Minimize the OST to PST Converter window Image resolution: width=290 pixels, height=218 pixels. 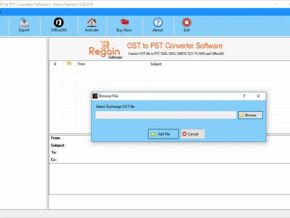(277, 4)
